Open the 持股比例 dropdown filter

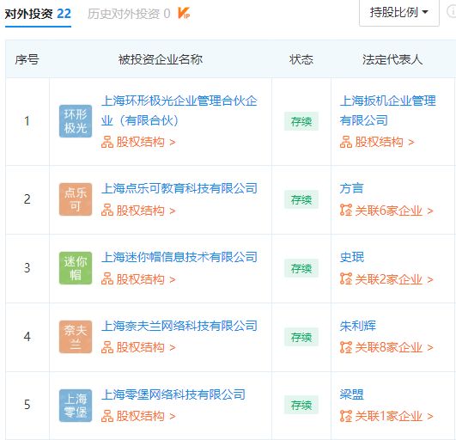coord(399,13)
